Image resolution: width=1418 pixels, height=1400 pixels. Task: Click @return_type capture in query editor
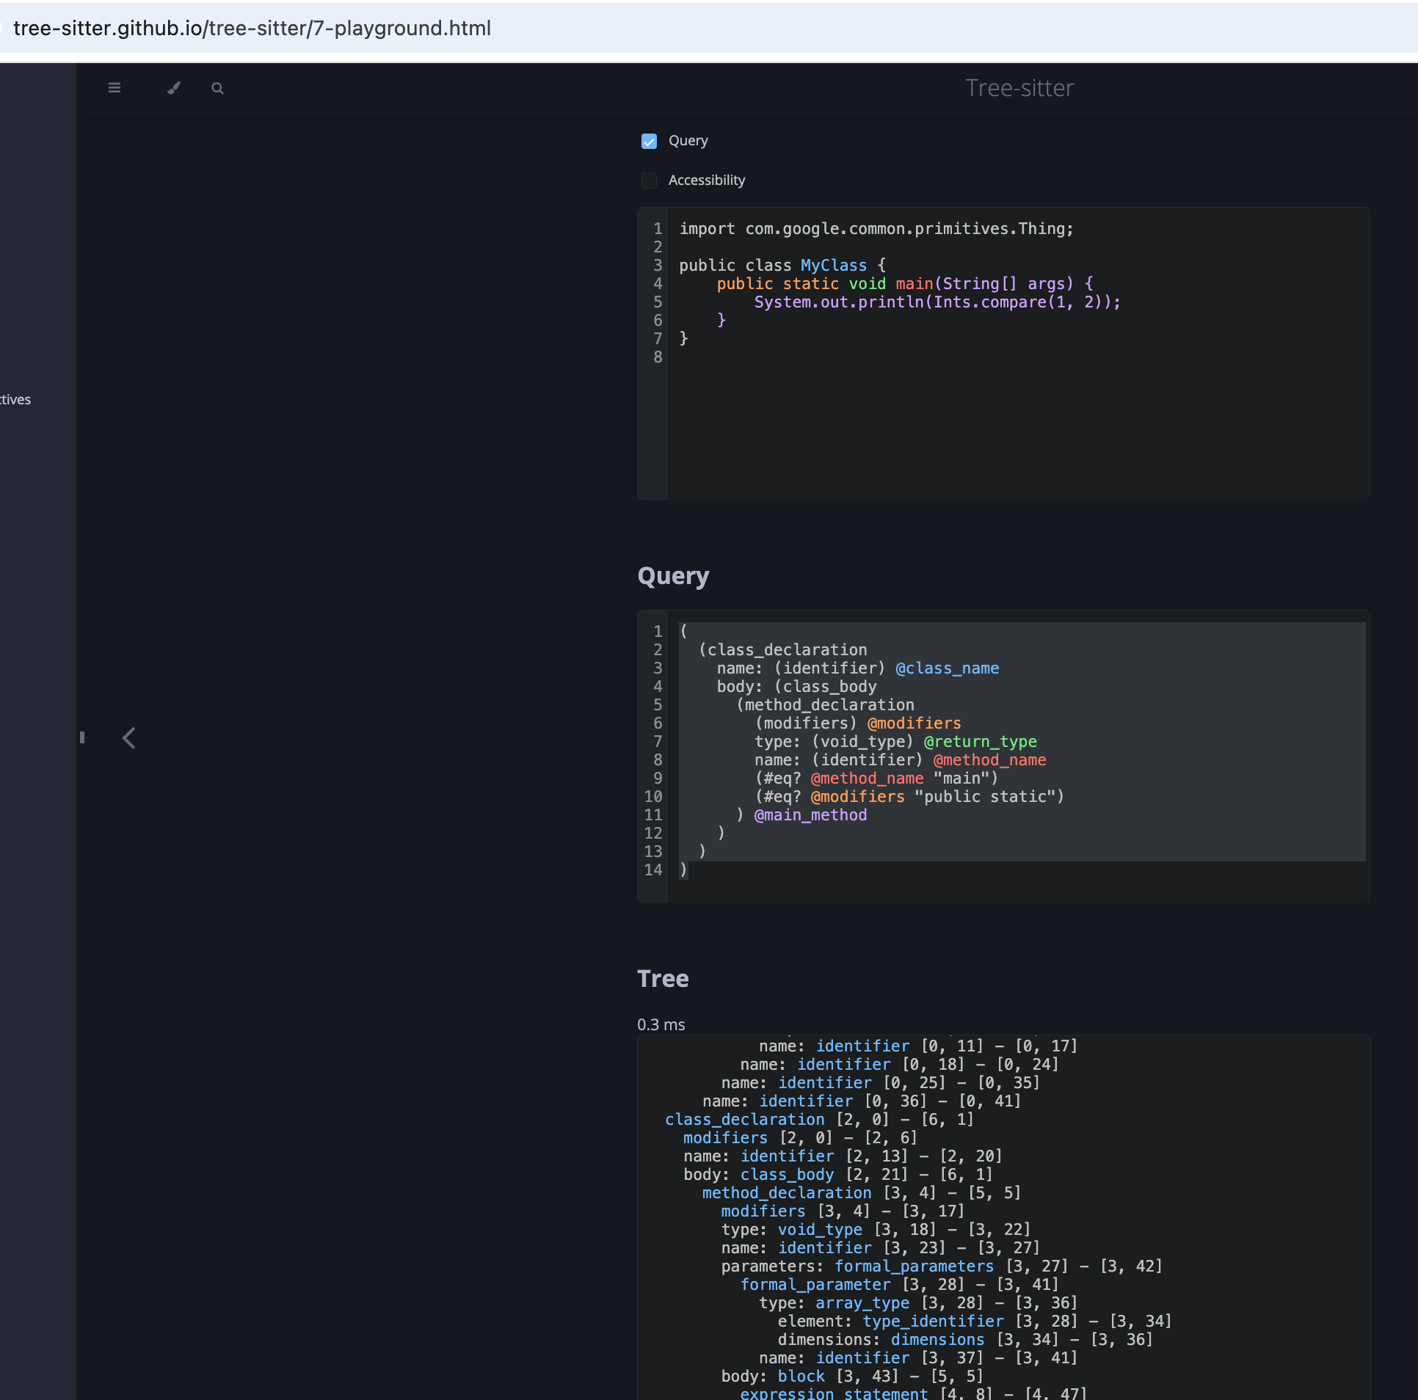click(x=980, y=742)
